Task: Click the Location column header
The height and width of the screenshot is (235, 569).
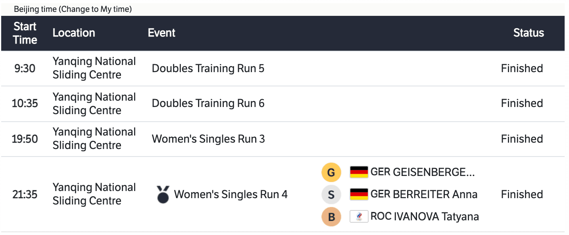Action: point(74,33)
